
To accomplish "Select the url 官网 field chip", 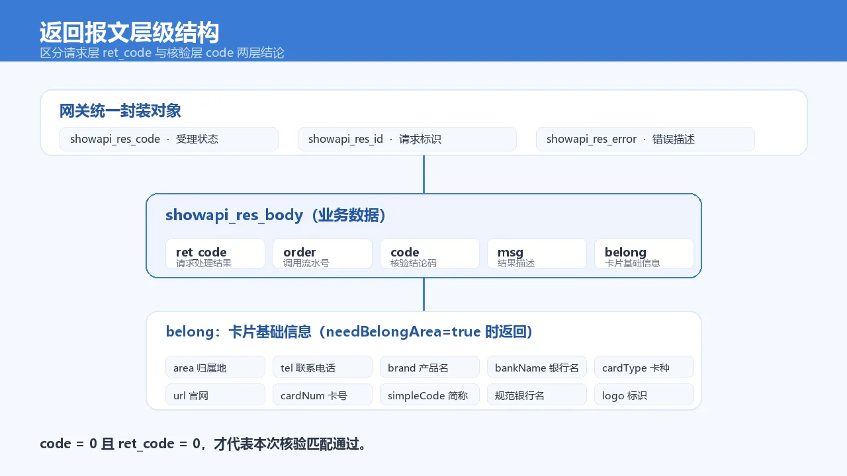I will click(x=215, y=395).
